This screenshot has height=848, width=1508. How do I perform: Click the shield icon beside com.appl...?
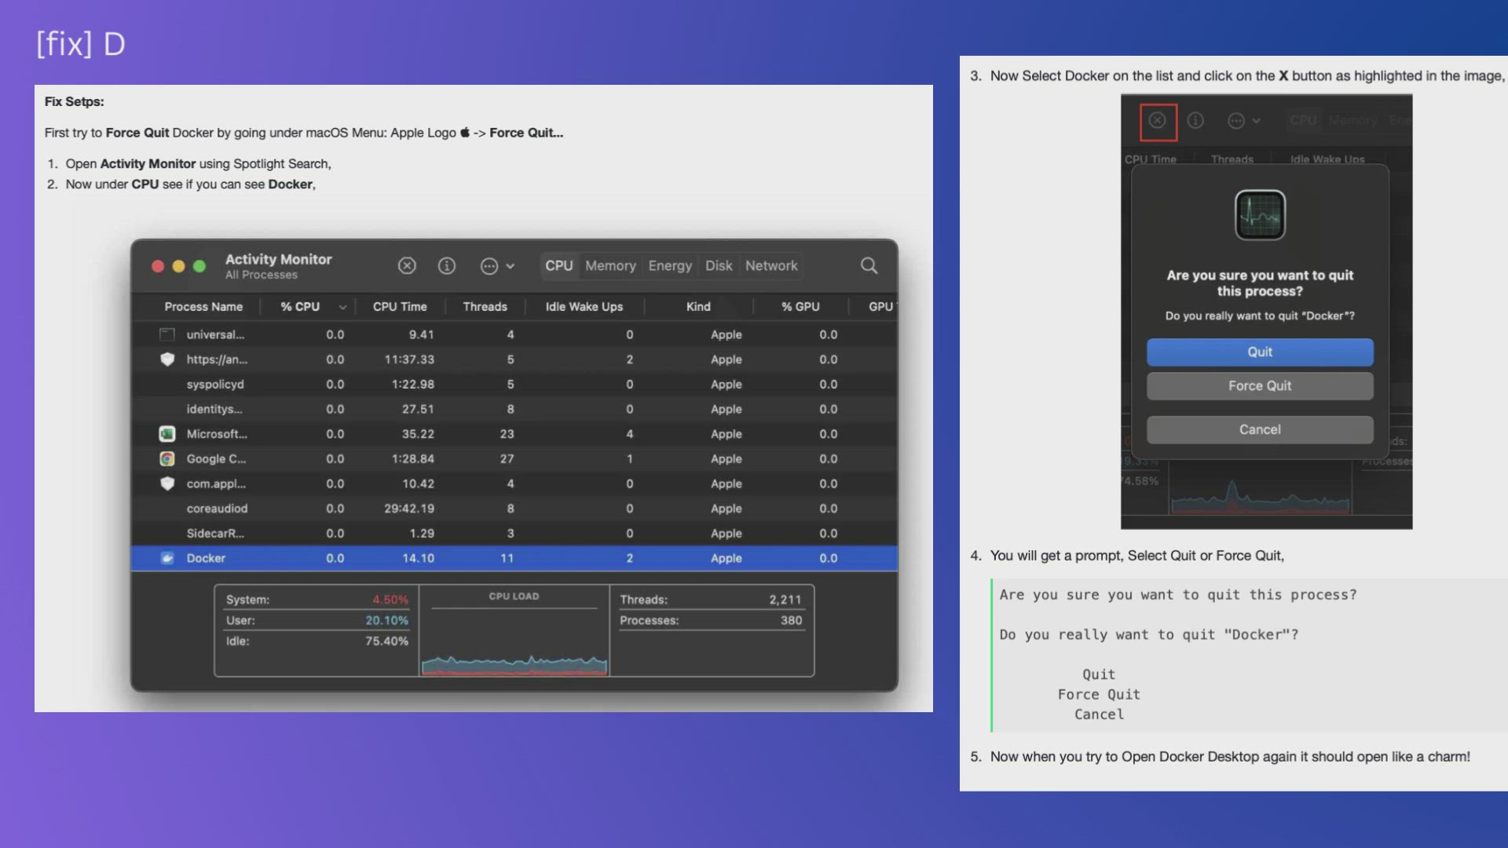coord(167,484)
